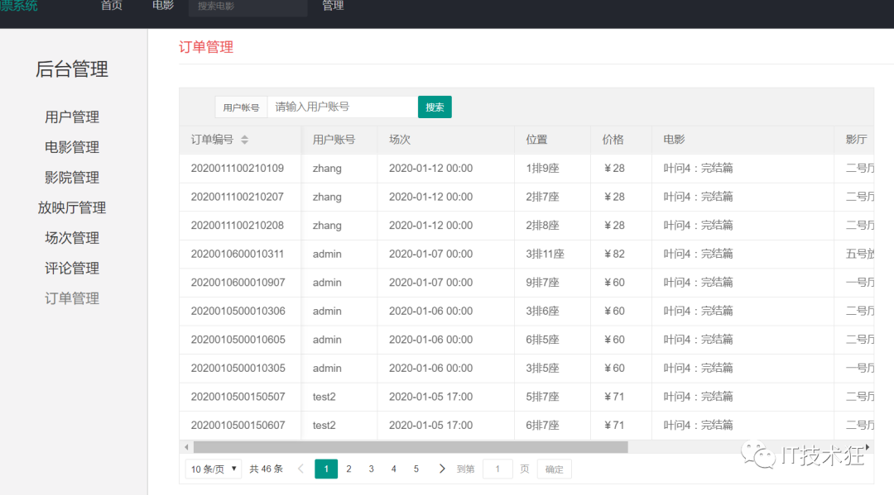This screenshot has width=894, height=495.
Task: Go to page 4
Action: [393, 469]
